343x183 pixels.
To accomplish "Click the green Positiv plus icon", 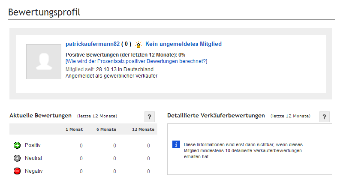I will [17, 145].
